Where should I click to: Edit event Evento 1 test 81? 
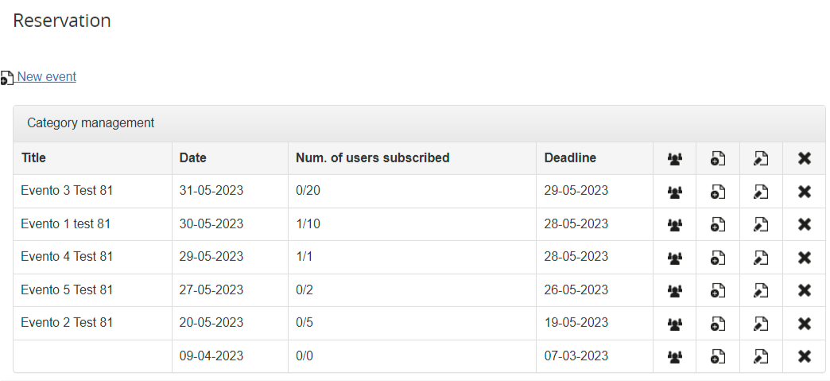tap(761, 224)
